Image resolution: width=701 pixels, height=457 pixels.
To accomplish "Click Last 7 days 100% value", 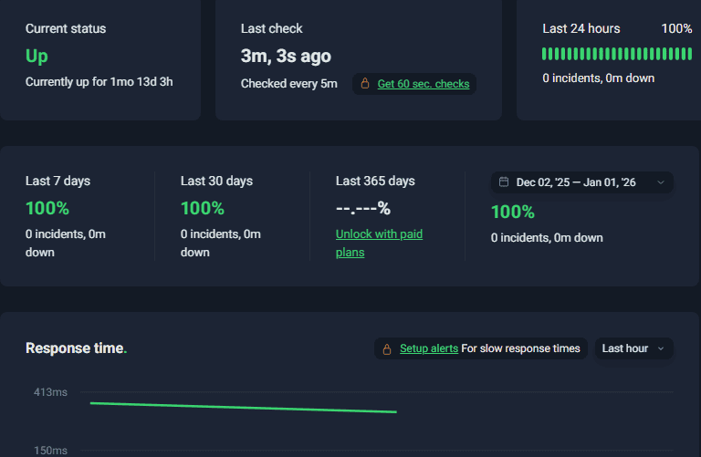I will [47, 208].
